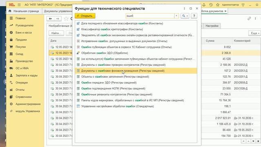Move one page down in list
This screenshot has width=261, height=147.
point(253,141)
